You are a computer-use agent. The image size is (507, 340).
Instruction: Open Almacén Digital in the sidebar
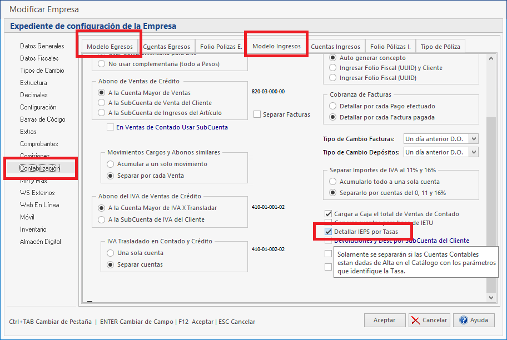(x=40, y=242)
